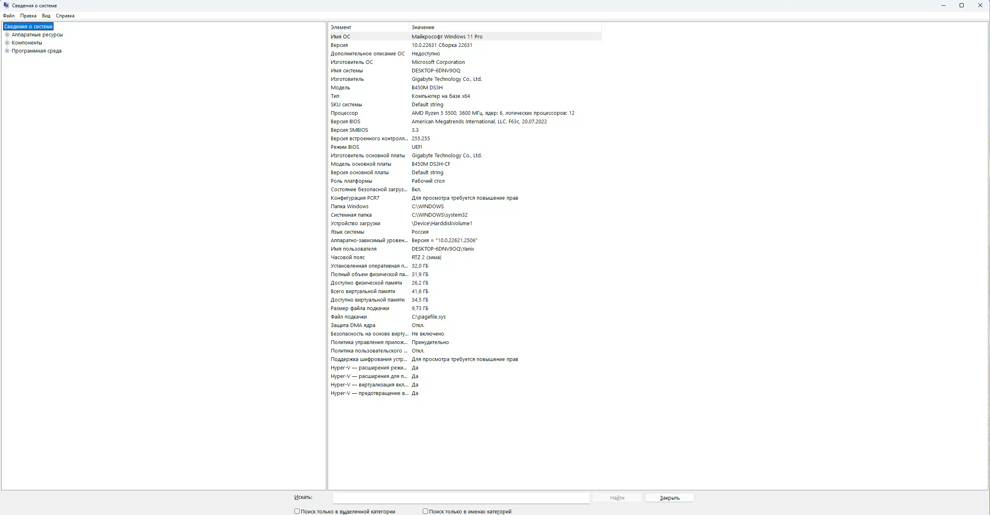Select the Доступно физической памяти row
This screenshot has height=515, width=990.
tap(465, 283)
